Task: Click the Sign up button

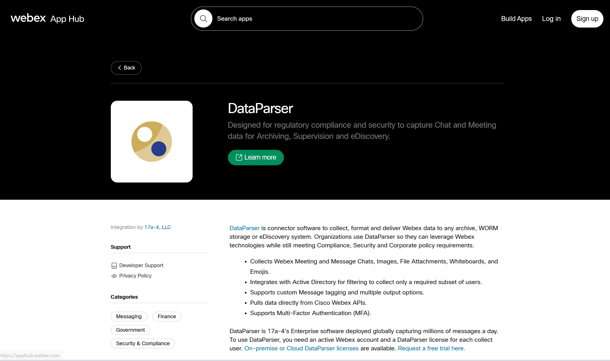Action: 586,18
